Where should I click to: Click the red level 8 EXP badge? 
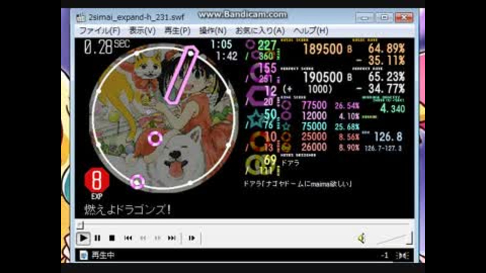(x=97, y=180)
